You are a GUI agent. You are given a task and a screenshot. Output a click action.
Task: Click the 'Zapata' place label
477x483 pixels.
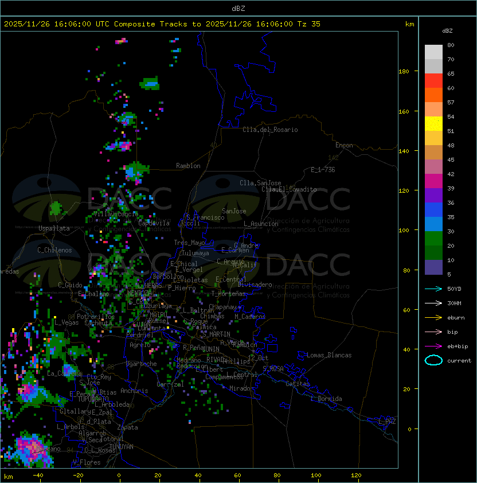(x=127, y=427)
